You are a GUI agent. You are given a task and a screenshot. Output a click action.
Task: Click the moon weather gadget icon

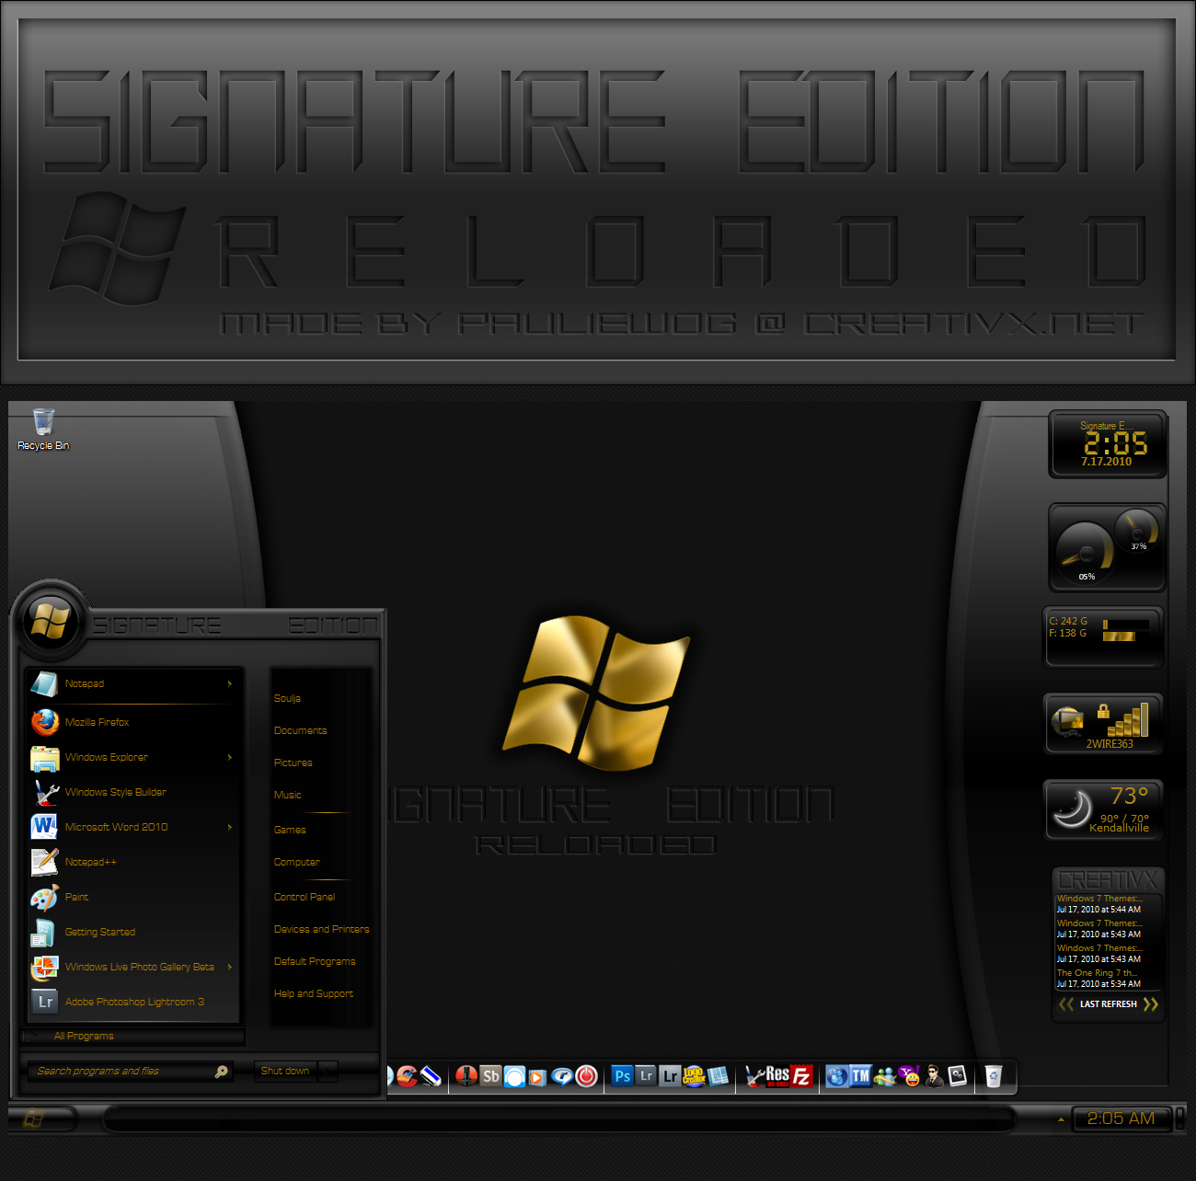(1071, 808)
